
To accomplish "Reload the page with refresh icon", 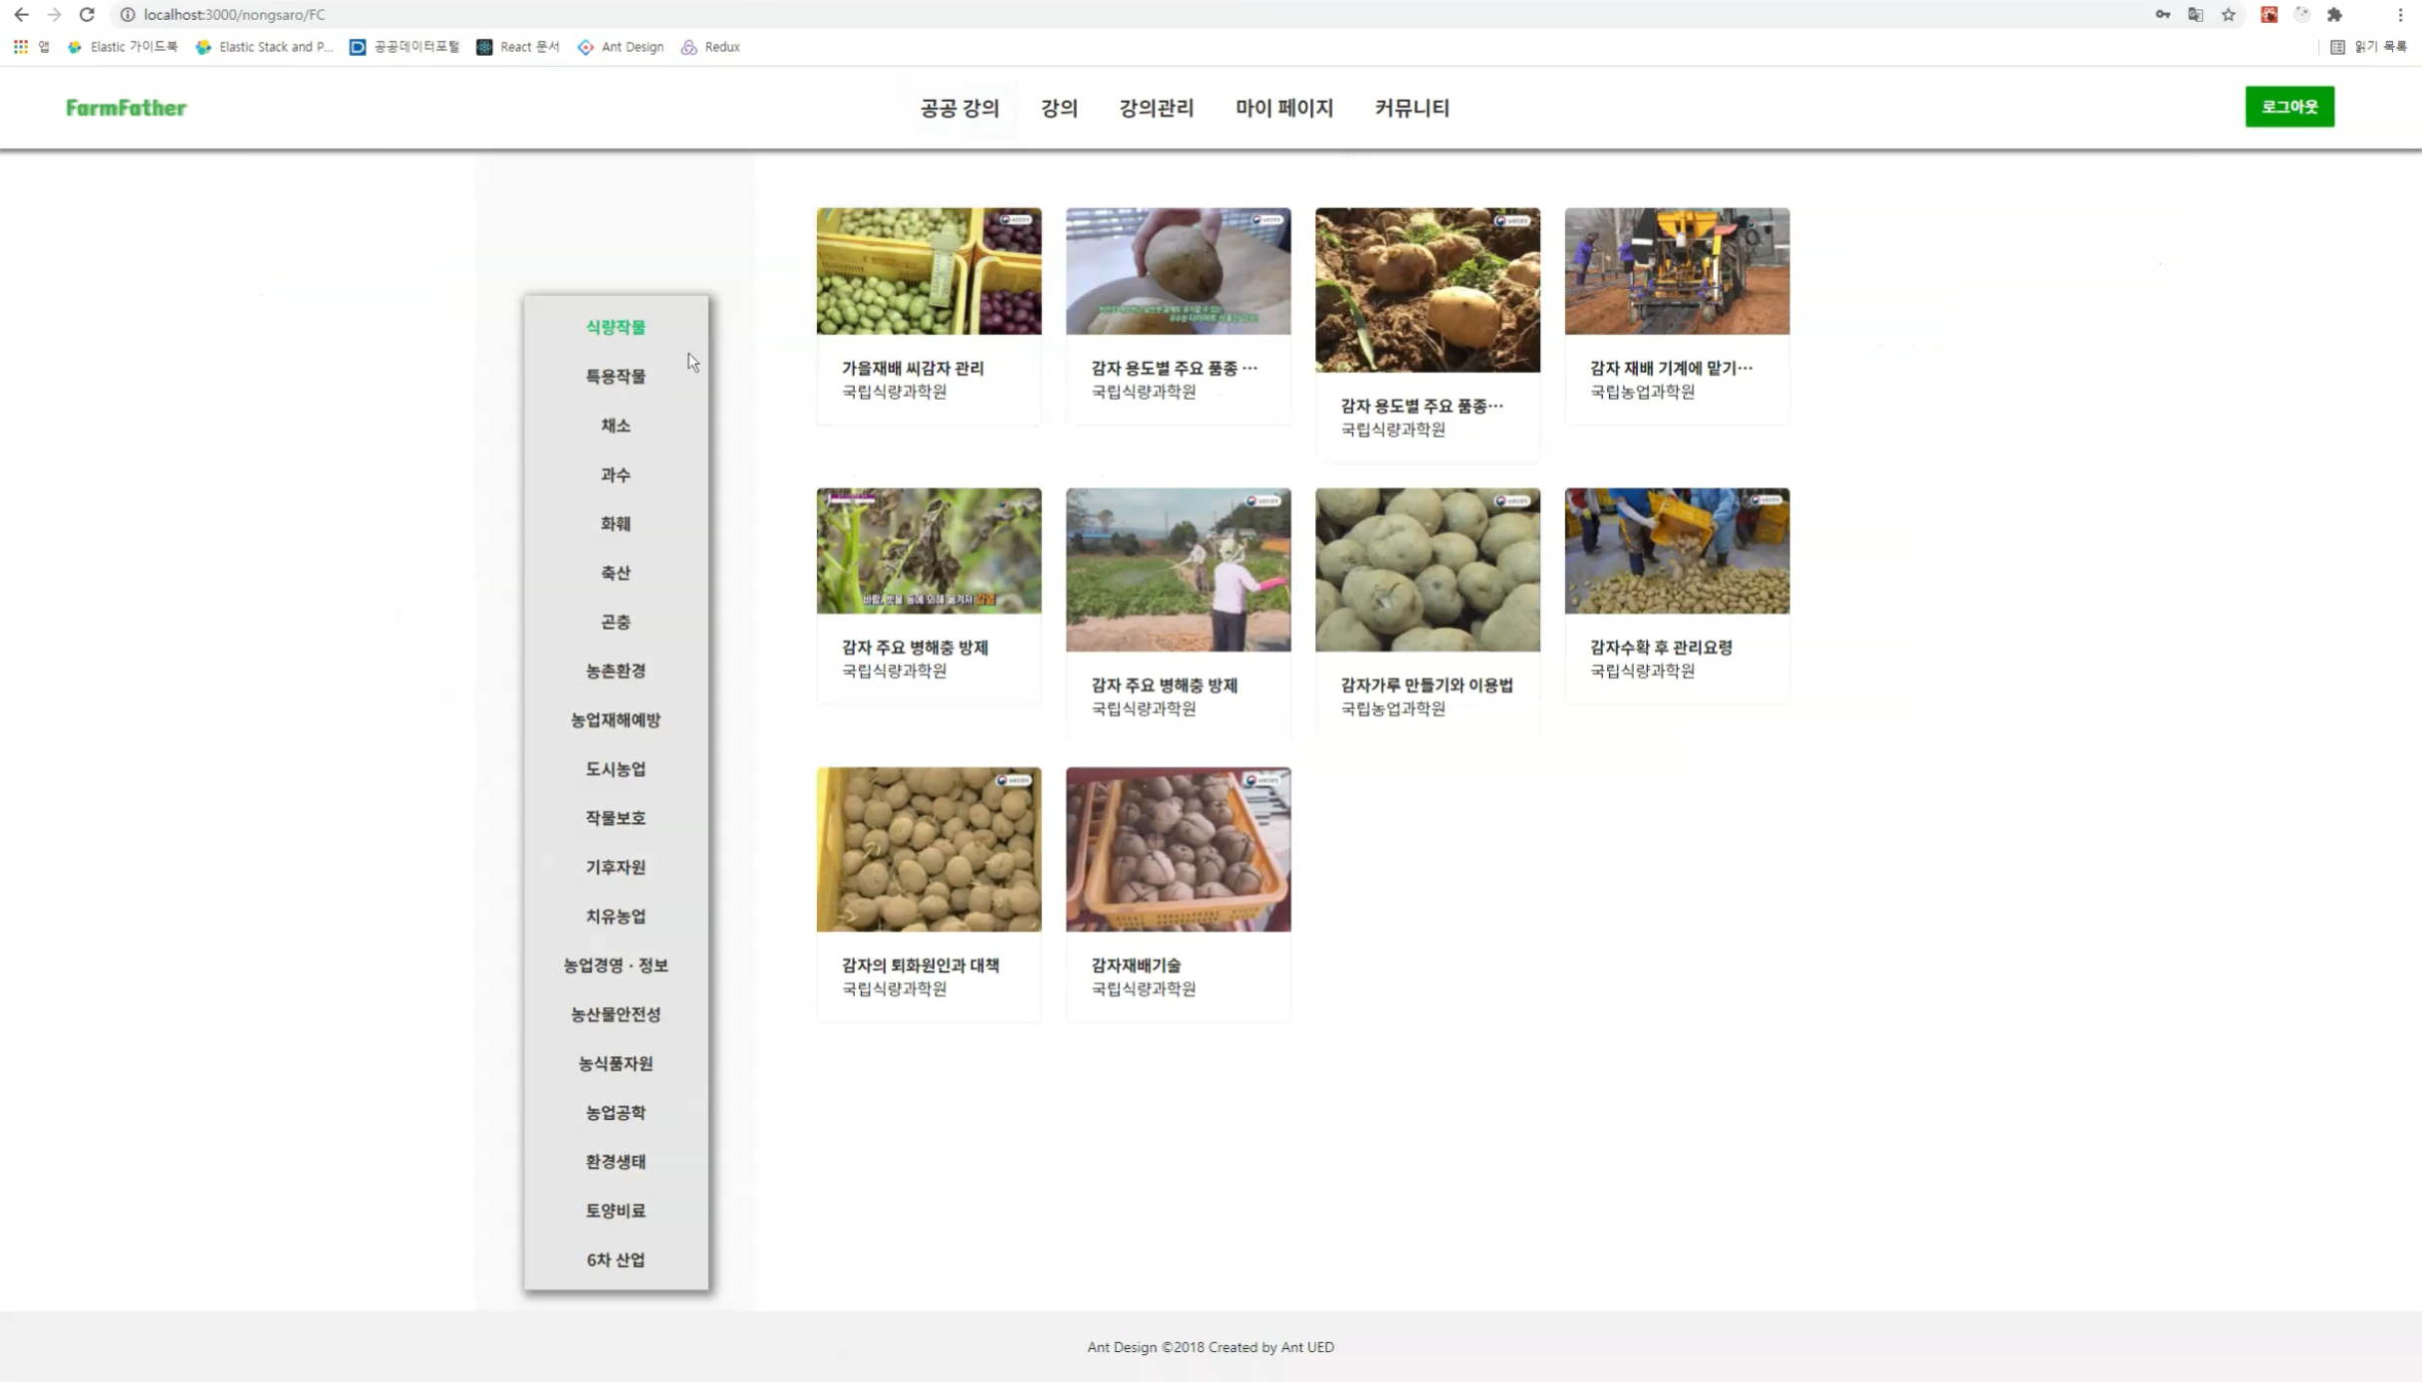I will 87,15.
